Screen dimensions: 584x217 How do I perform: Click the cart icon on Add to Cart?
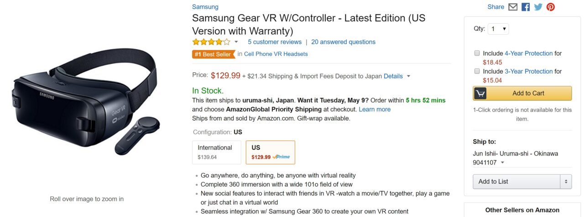480,93
